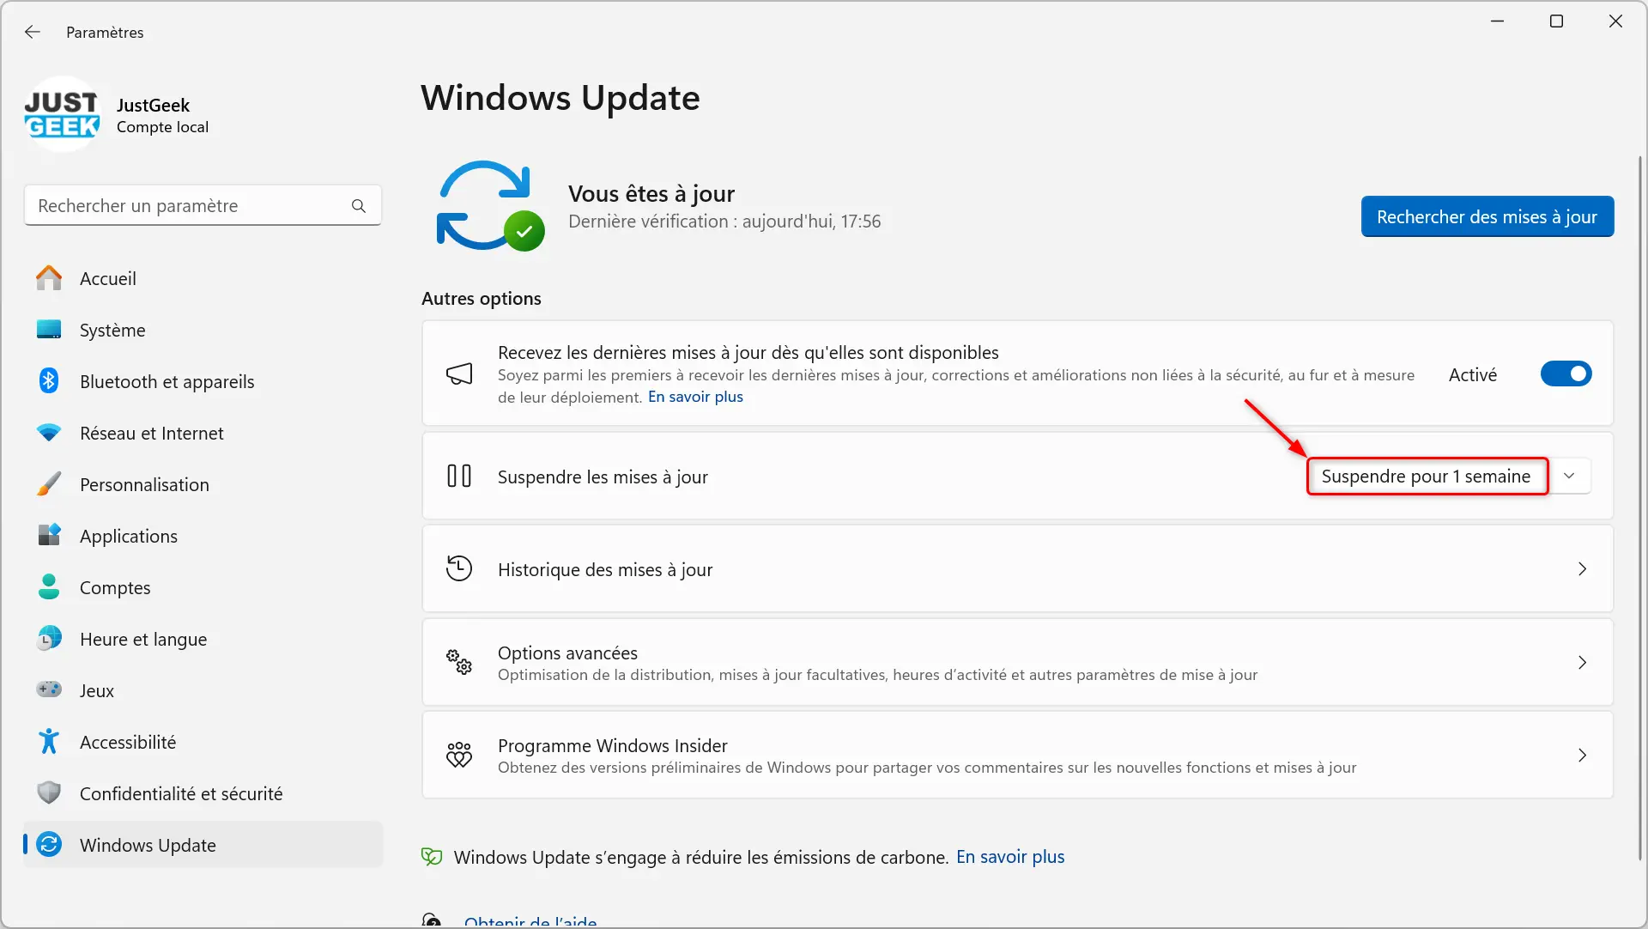This screenshot has width=1648, height=929.
Task: Open Programme Windows Insider chevron
Action: [1582, 755]
